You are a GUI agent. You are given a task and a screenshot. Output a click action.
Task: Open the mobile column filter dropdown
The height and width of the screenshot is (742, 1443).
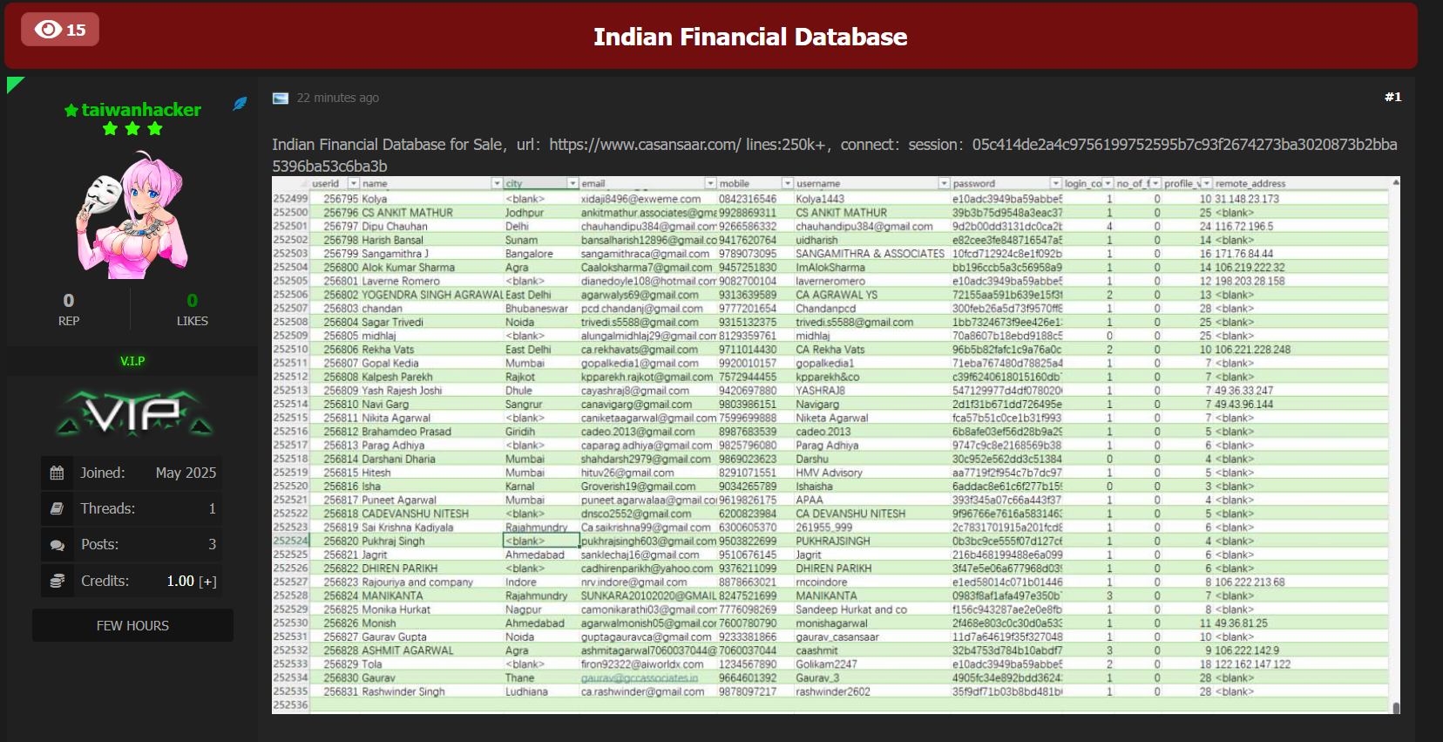pyautogui.click(x=788, y=183)
